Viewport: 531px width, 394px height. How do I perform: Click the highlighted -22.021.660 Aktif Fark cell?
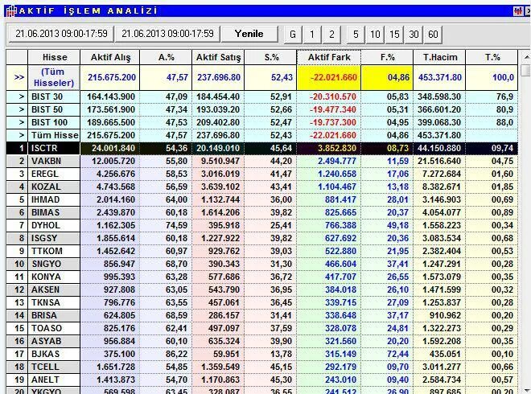pyautogui.click(x=329, y=77)
